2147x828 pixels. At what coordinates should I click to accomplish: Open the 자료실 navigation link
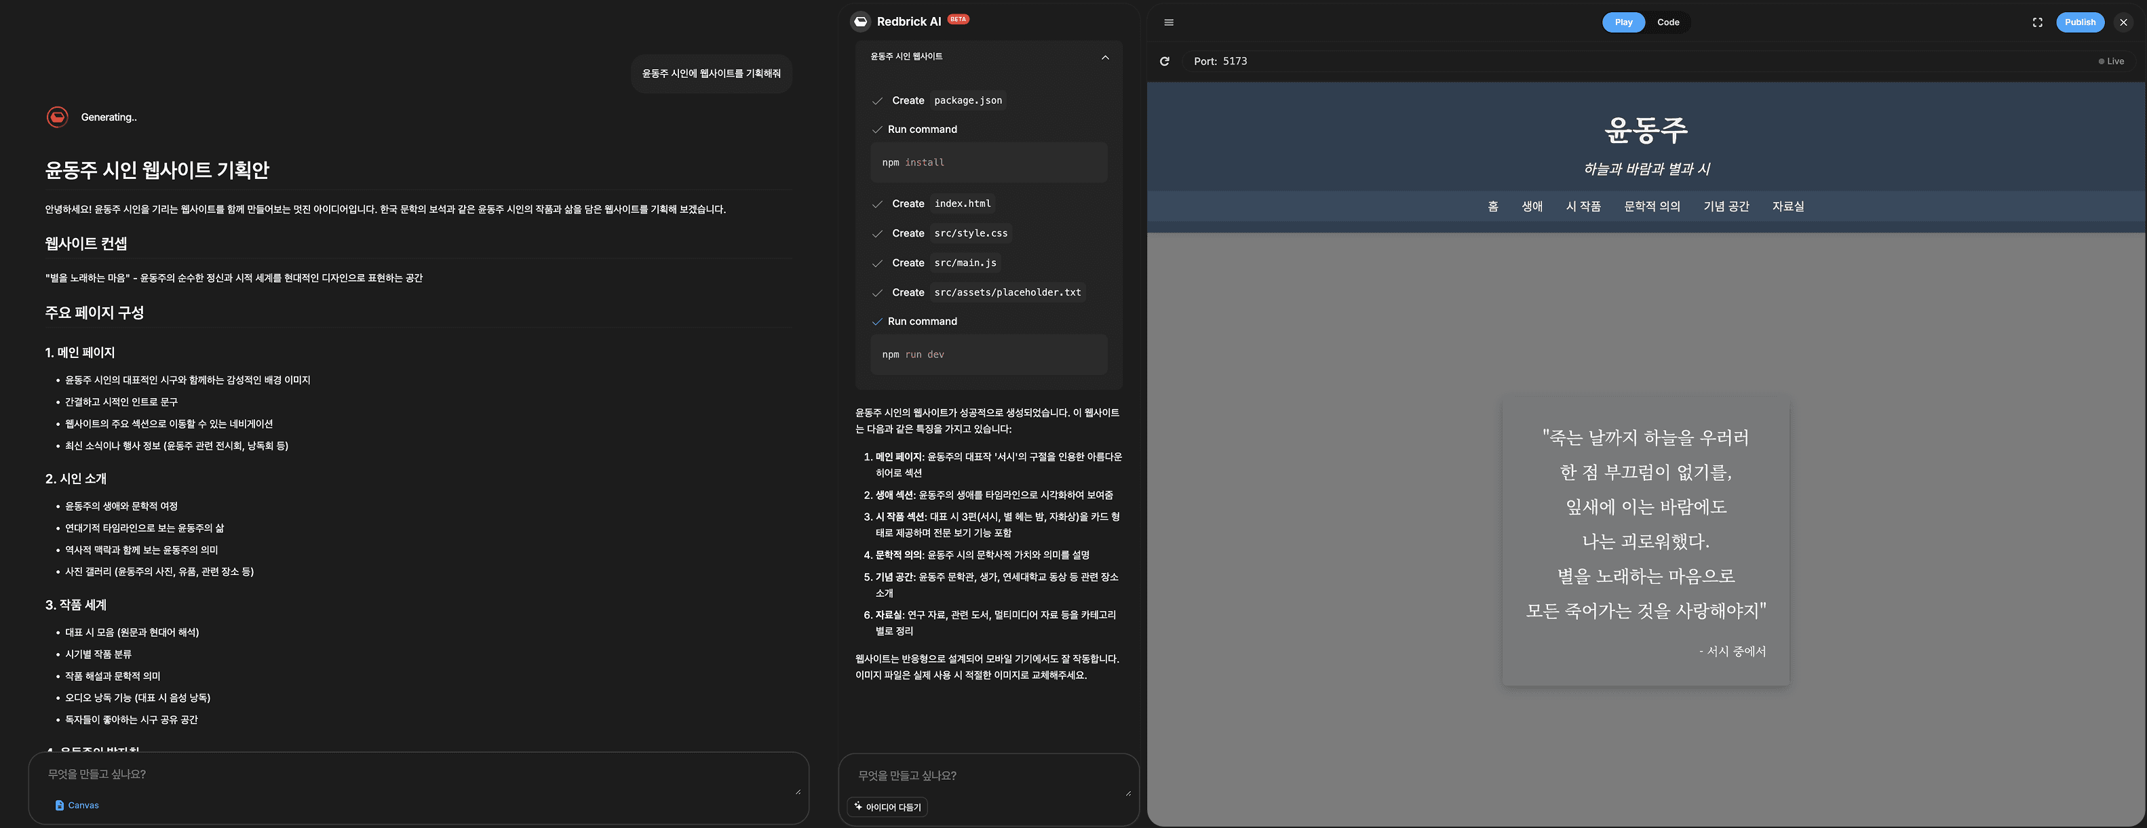(1789, 205)
